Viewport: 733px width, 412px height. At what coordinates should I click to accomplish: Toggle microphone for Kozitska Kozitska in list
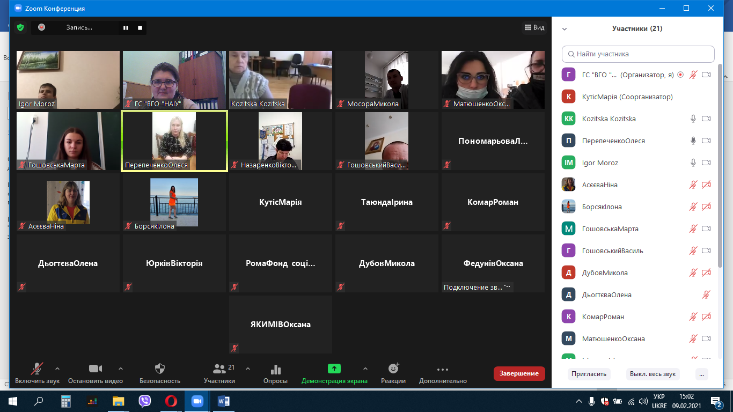pos(693,119)
